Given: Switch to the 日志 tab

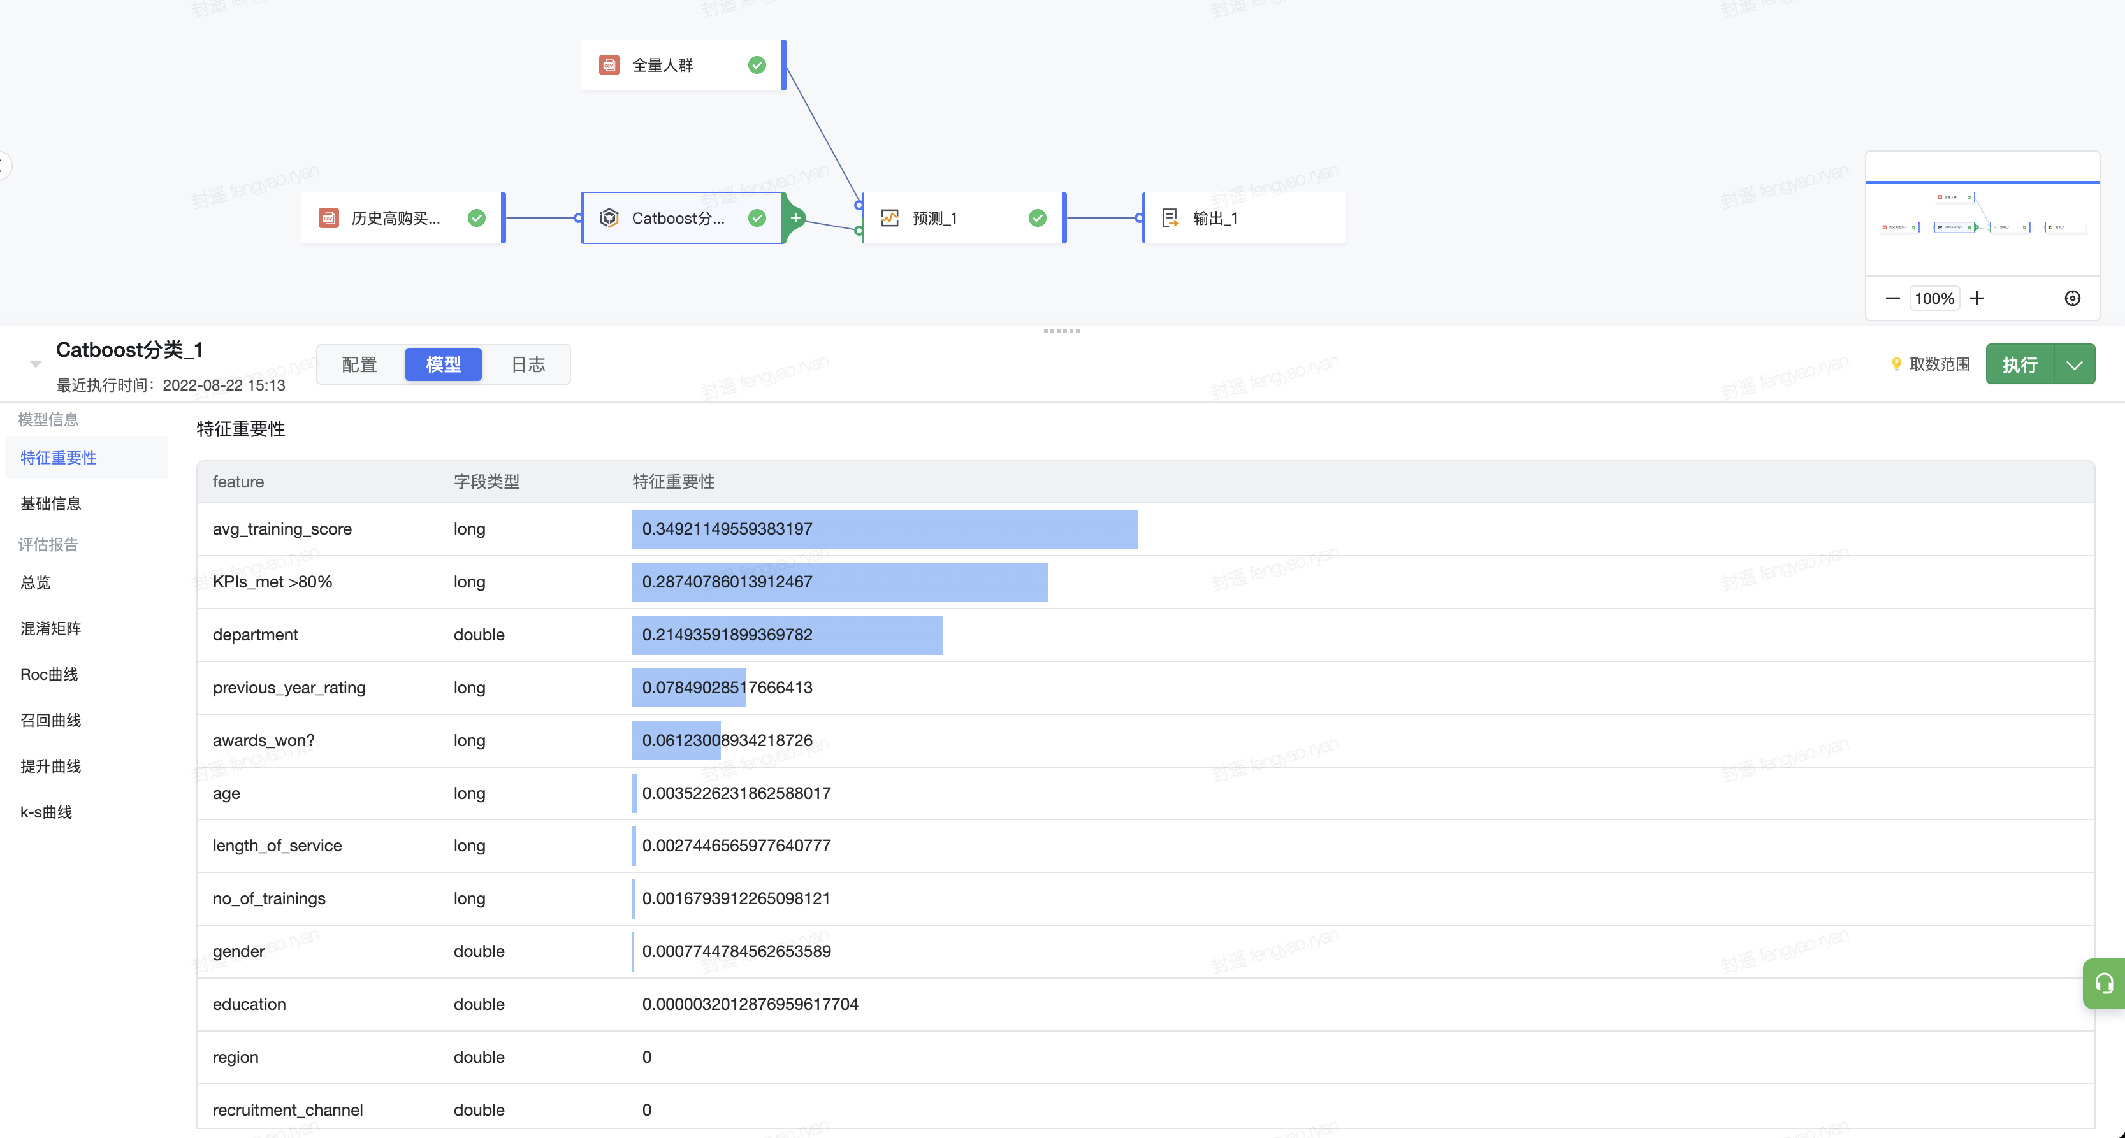Looking at the screenshot, I should [528, 364].
